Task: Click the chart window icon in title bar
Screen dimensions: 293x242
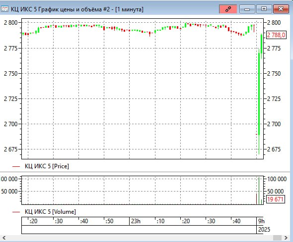Action: tap(4, 9)
